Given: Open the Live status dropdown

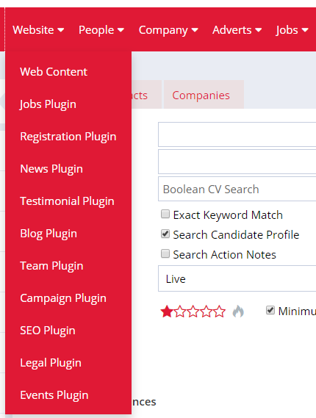Looking at the screenshot, I should tap(237, 278).
